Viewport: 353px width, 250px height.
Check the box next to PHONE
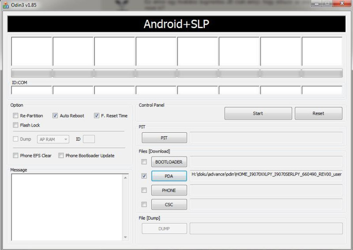144,190
